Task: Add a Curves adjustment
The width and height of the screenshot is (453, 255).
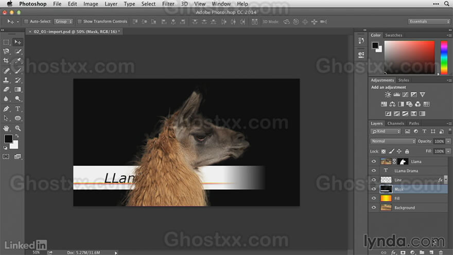Action: point(405,95)
